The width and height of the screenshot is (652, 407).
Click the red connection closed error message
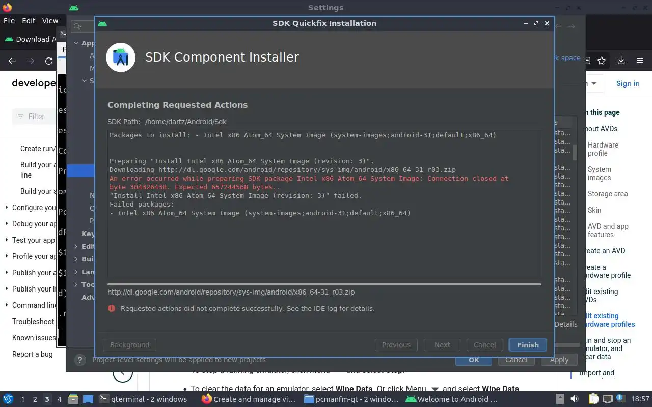(309, 183)
